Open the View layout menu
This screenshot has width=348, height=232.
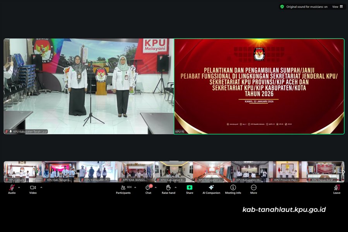[337, 7]
